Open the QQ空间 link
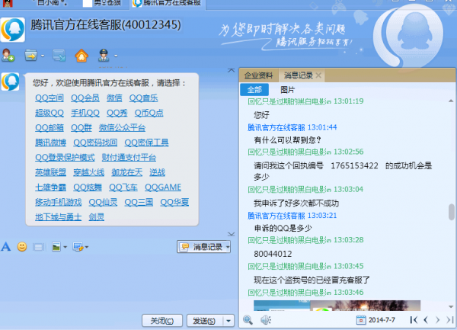 tap(50, 98)
